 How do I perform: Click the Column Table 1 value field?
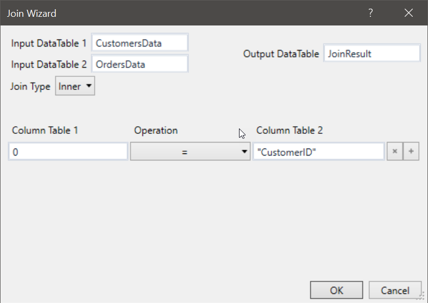tap(68, 152)
